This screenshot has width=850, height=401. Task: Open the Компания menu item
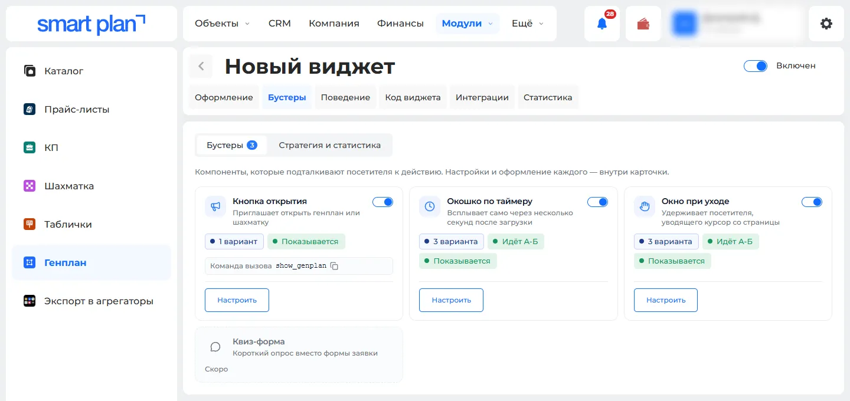click(334, 24)
